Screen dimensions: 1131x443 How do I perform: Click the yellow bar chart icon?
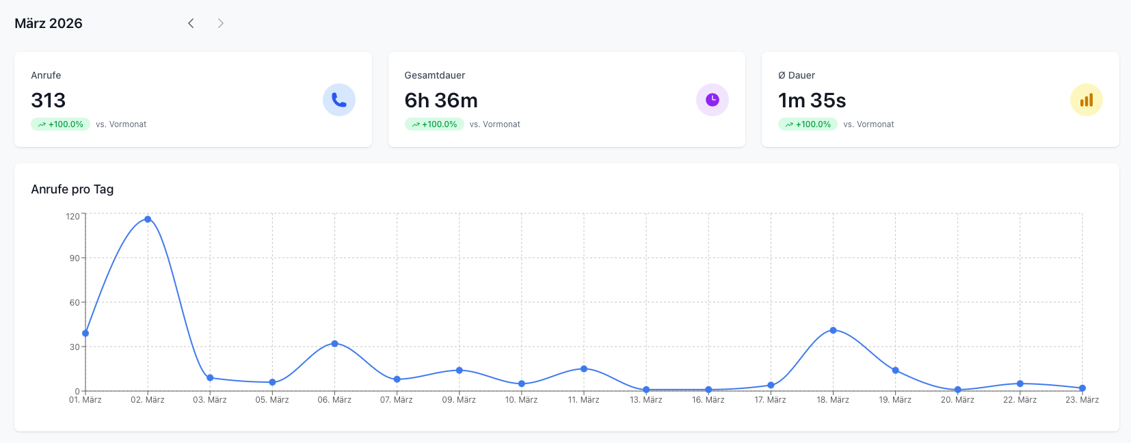(x=1086, y=100)
